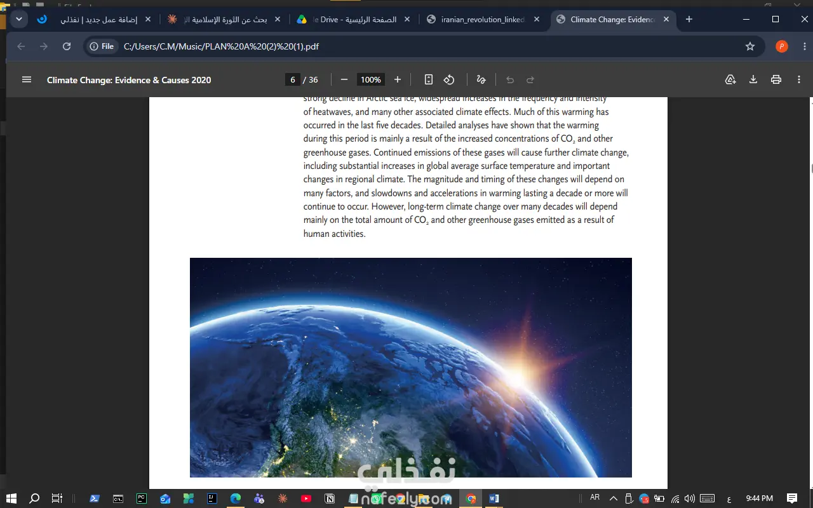
Task: Open the PDF viewer sidebar menu
Action: tap(27, 79)
